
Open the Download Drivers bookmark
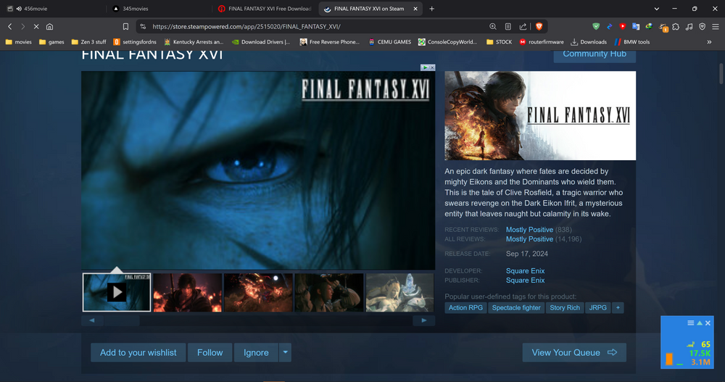(x=261, y=42)
